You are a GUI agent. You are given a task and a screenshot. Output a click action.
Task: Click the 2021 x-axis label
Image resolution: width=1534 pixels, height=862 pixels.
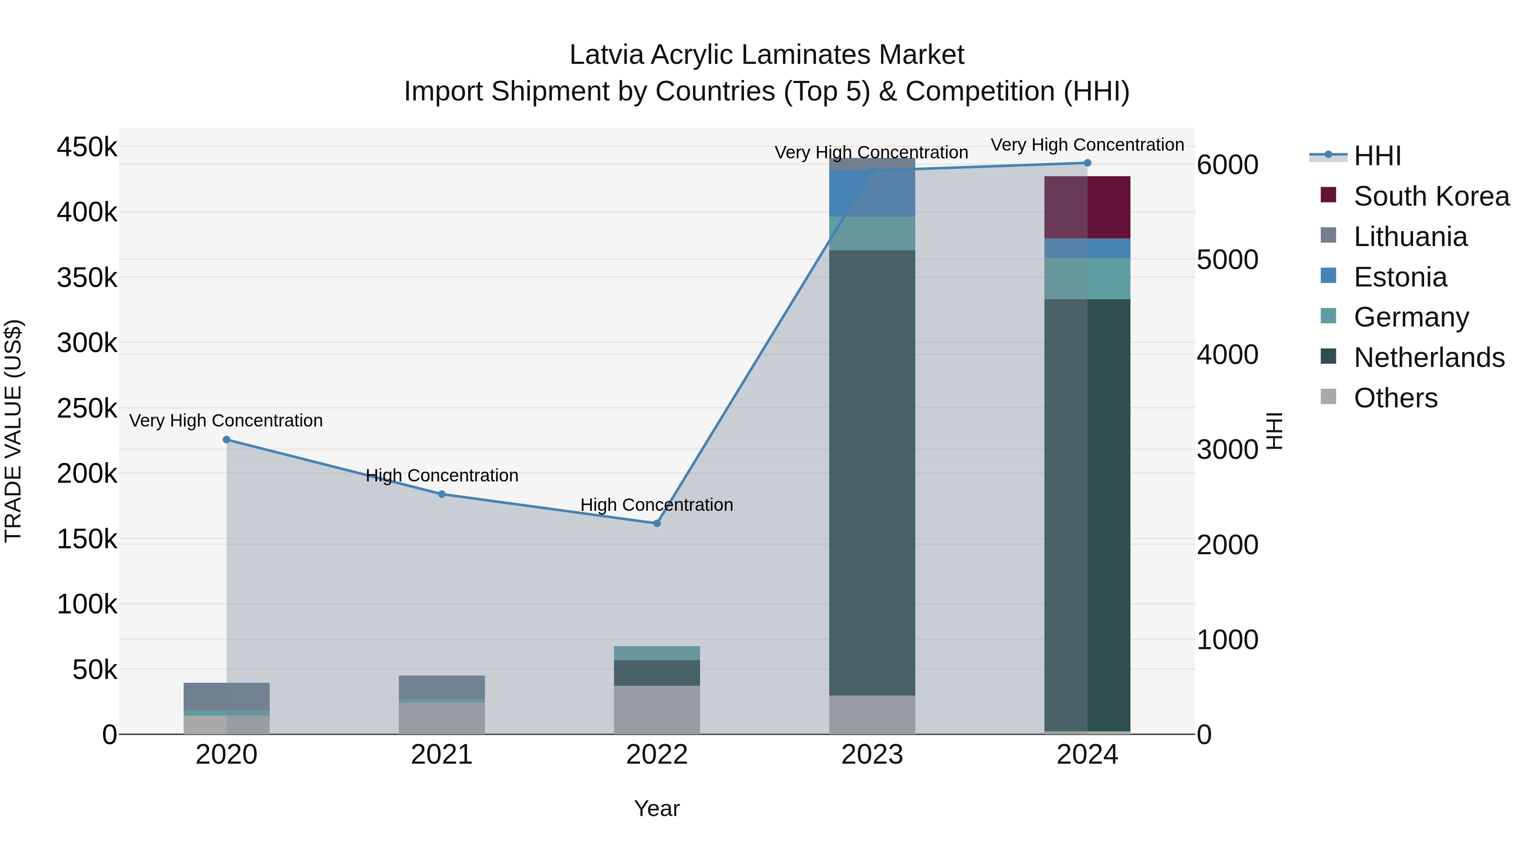pyautogui.click(x=442, y=755)
